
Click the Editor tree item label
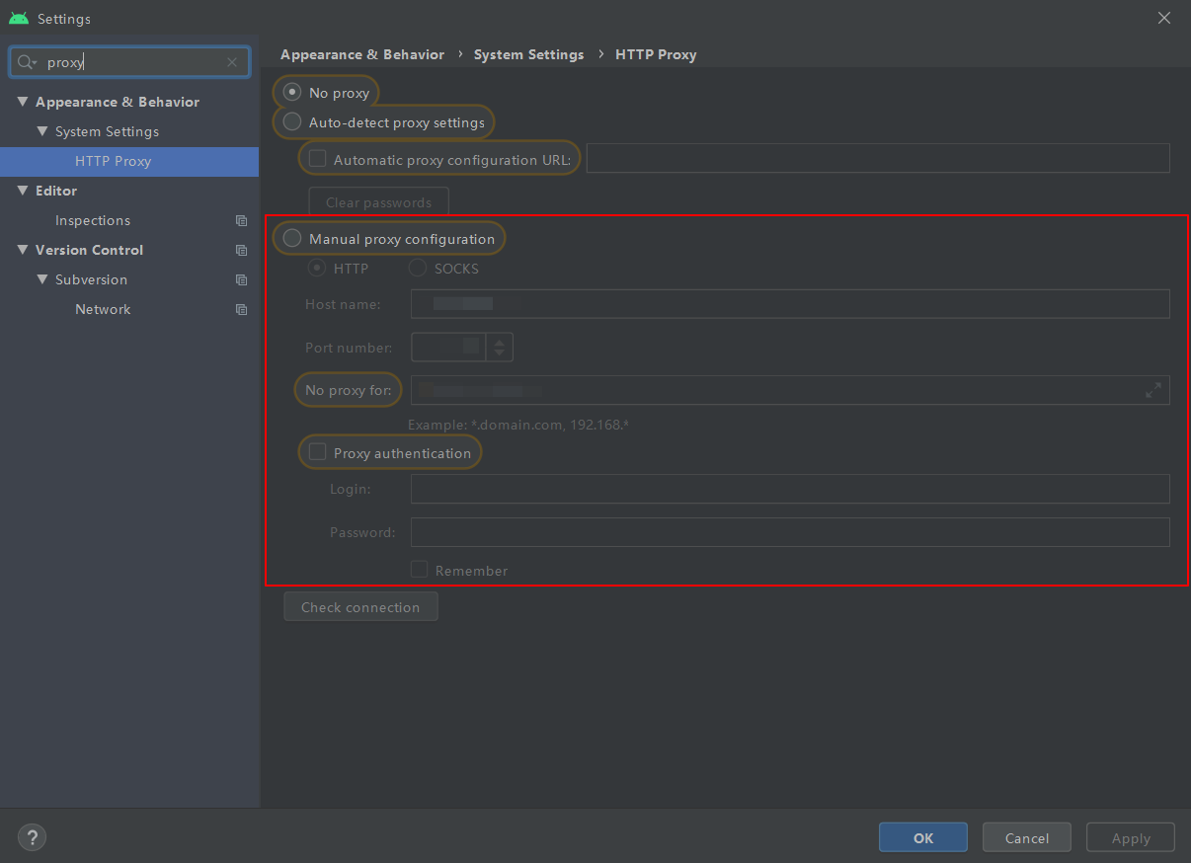pyautogui.click(x=56, y=191)
